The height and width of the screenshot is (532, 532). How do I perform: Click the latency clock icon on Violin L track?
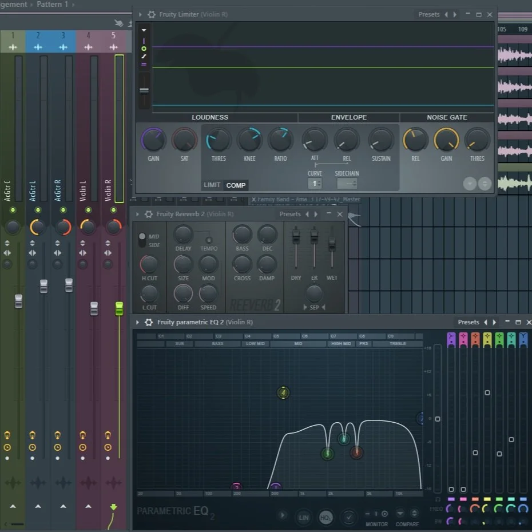[x=82, y=447]
